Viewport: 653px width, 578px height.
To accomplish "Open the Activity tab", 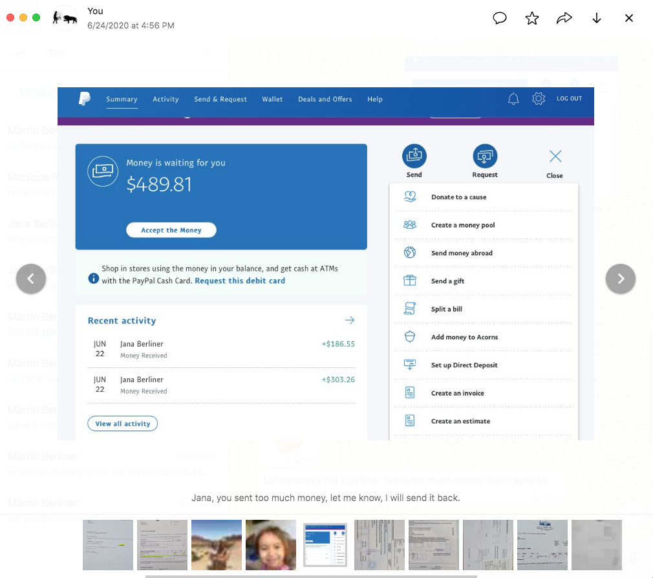I will pyautogui.click(x=166, y=99).
